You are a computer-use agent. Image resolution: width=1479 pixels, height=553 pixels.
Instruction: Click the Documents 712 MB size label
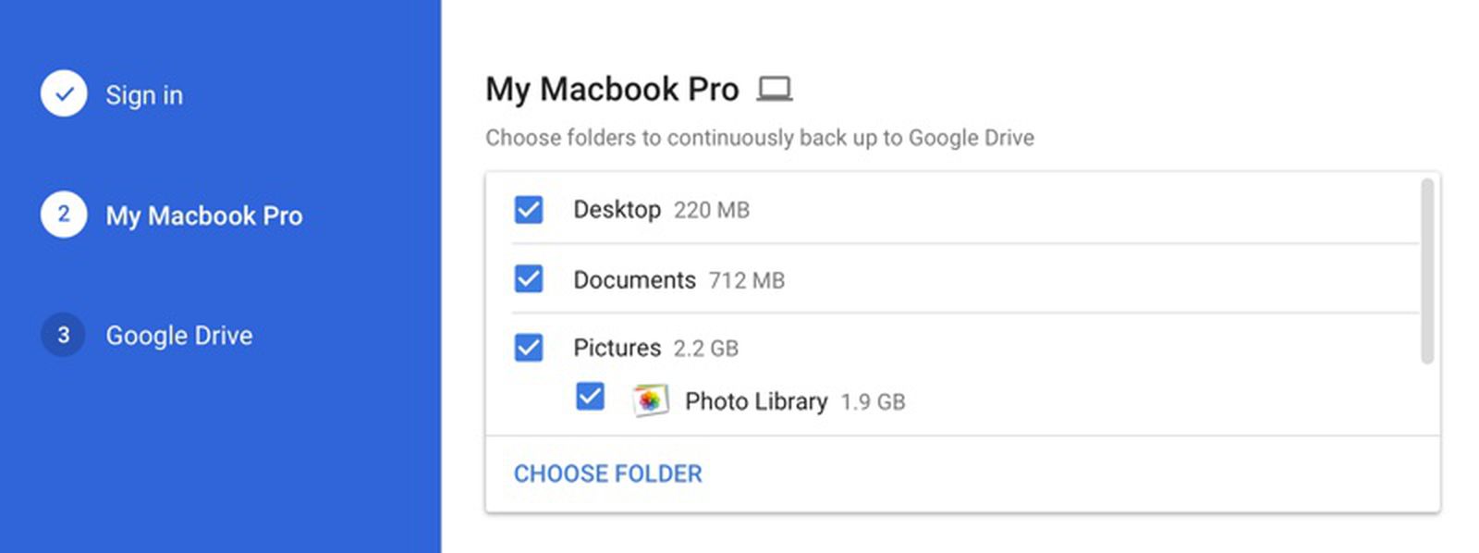[746, 280]
